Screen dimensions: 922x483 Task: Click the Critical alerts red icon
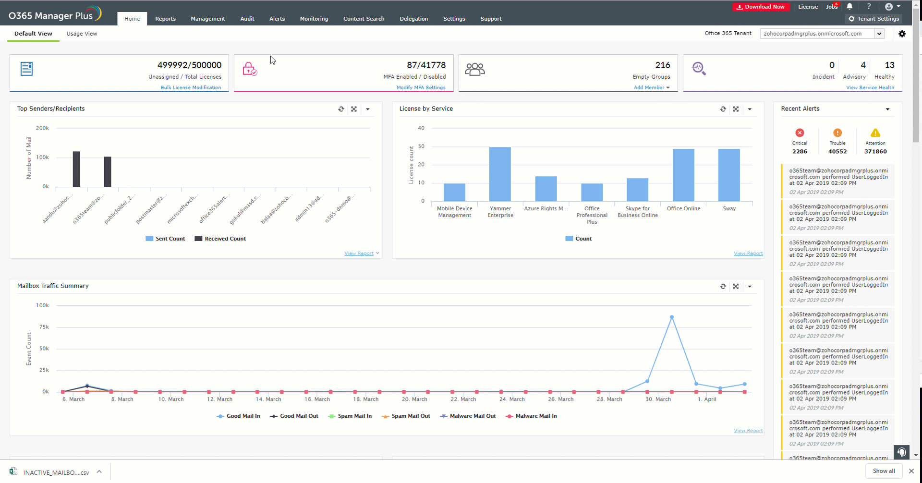coord(800,133)
